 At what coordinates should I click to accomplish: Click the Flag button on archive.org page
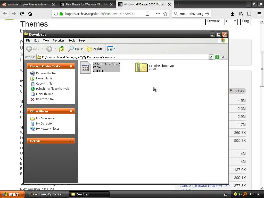pyautogui.click(x=245, y=21)
